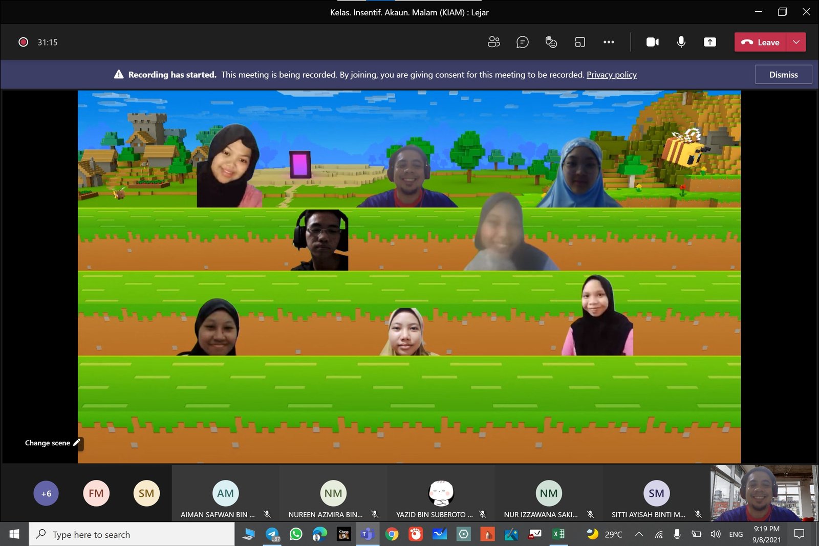Select the NUR IZZAWANA SAKI participant tile
This screenshot has width=819, height=546.
548,494
